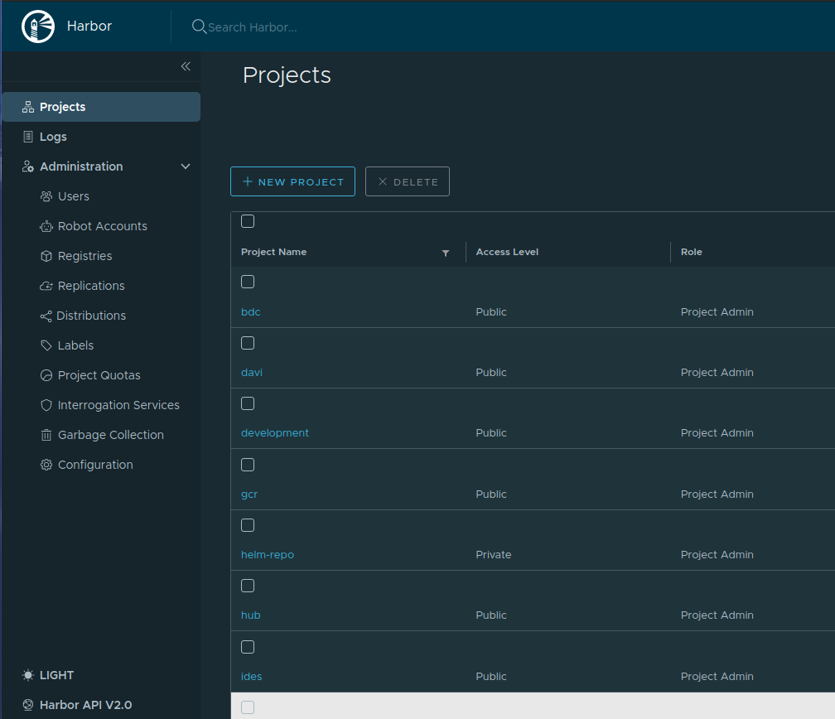Click the Private access level of helm-repo
This screenshot has width=835, height=719.
pos(493,555)
